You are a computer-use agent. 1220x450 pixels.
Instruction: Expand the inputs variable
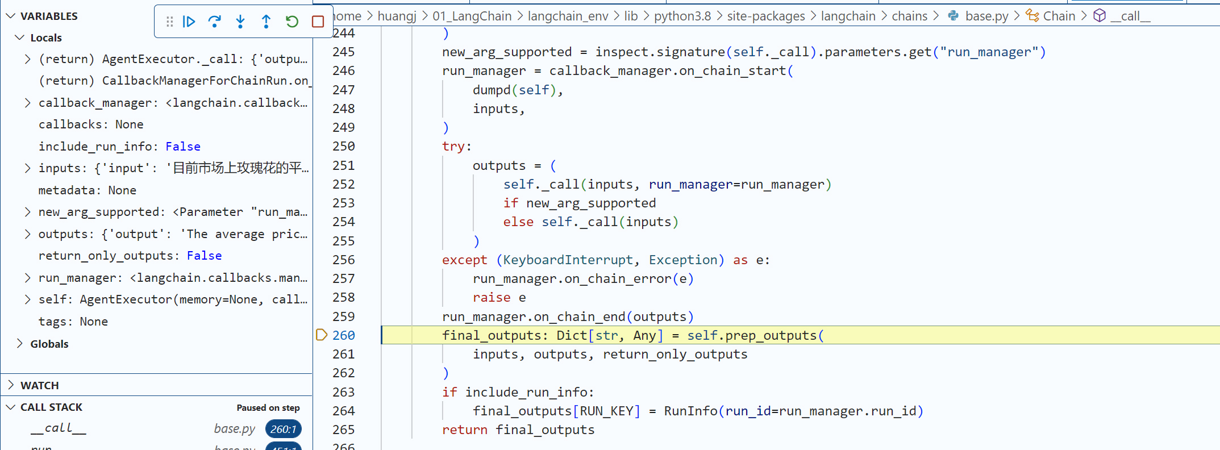tap(28, 168)
